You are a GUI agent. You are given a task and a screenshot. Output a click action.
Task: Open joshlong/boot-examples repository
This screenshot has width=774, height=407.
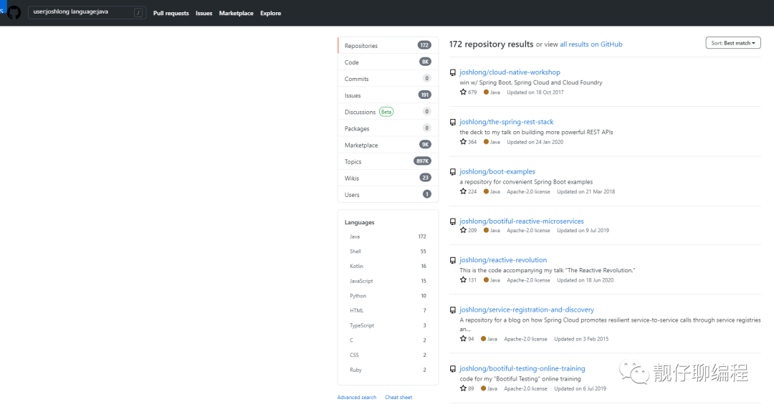[x=497, y=172]
